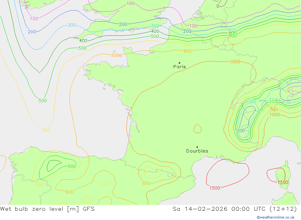
Task: Click the 400 label west of Cornwall
Action: [83, 41]
